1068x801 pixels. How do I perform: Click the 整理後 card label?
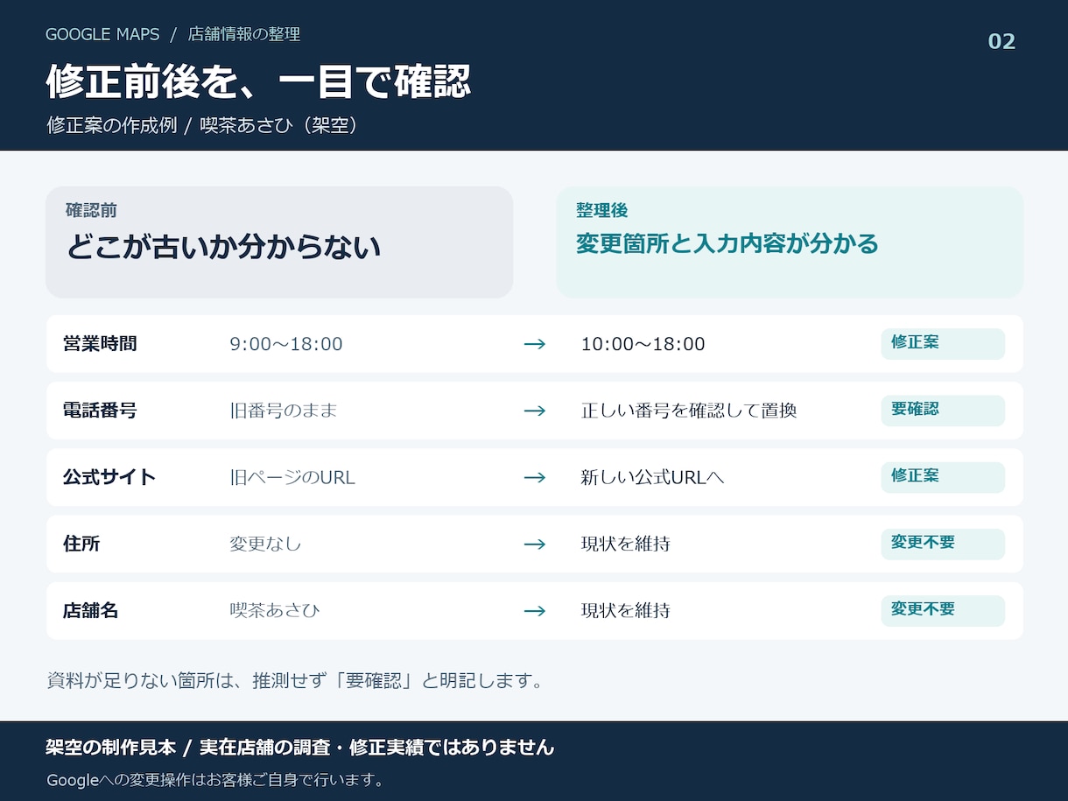[601, 211]
